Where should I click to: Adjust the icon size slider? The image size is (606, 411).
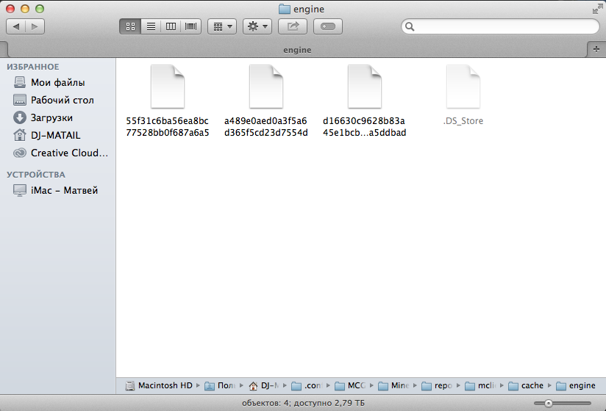point(548,403)
